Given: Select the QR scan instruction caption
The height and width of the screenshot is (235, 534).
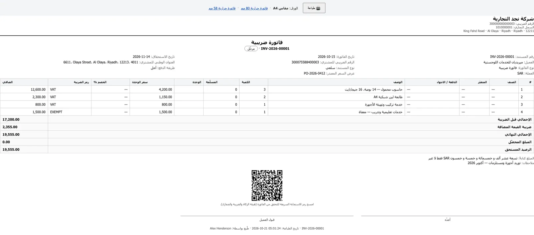Looking at the screenshot, I should point(267,204).
